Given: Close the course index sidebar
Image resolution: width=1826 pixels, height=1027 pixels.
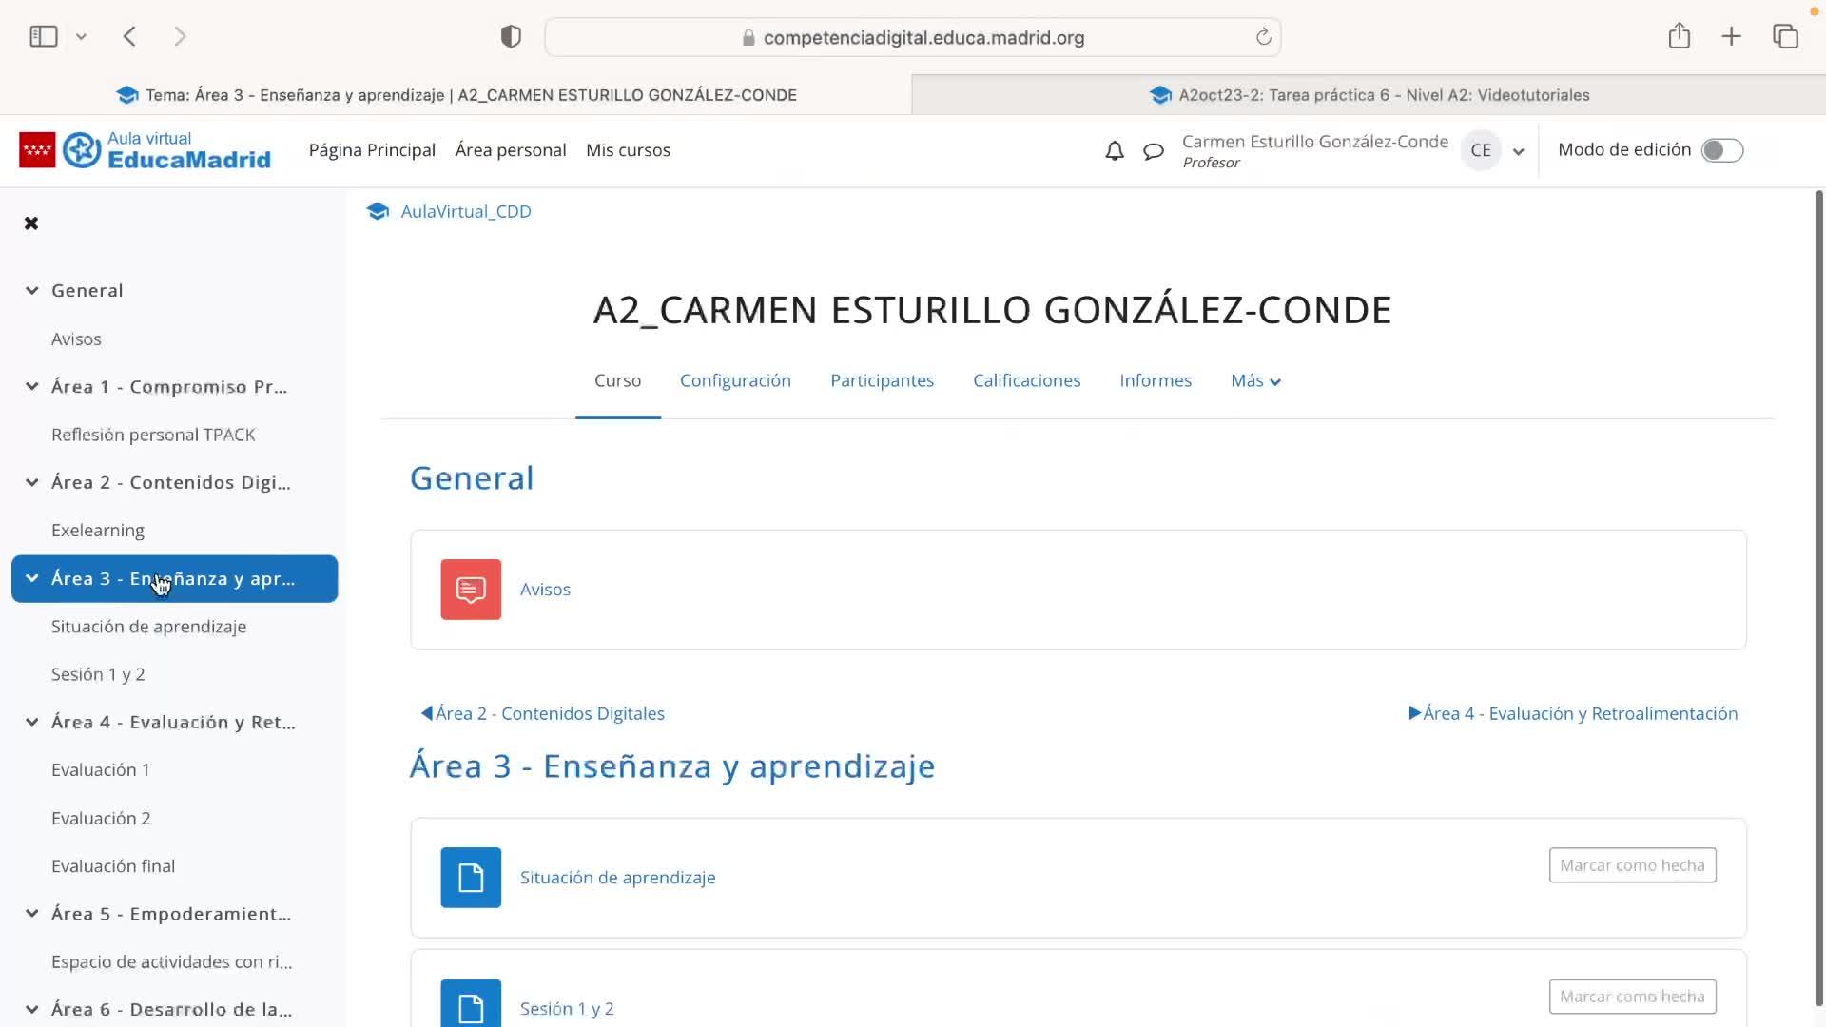Looking at the screenshot, I should (31, 223).
